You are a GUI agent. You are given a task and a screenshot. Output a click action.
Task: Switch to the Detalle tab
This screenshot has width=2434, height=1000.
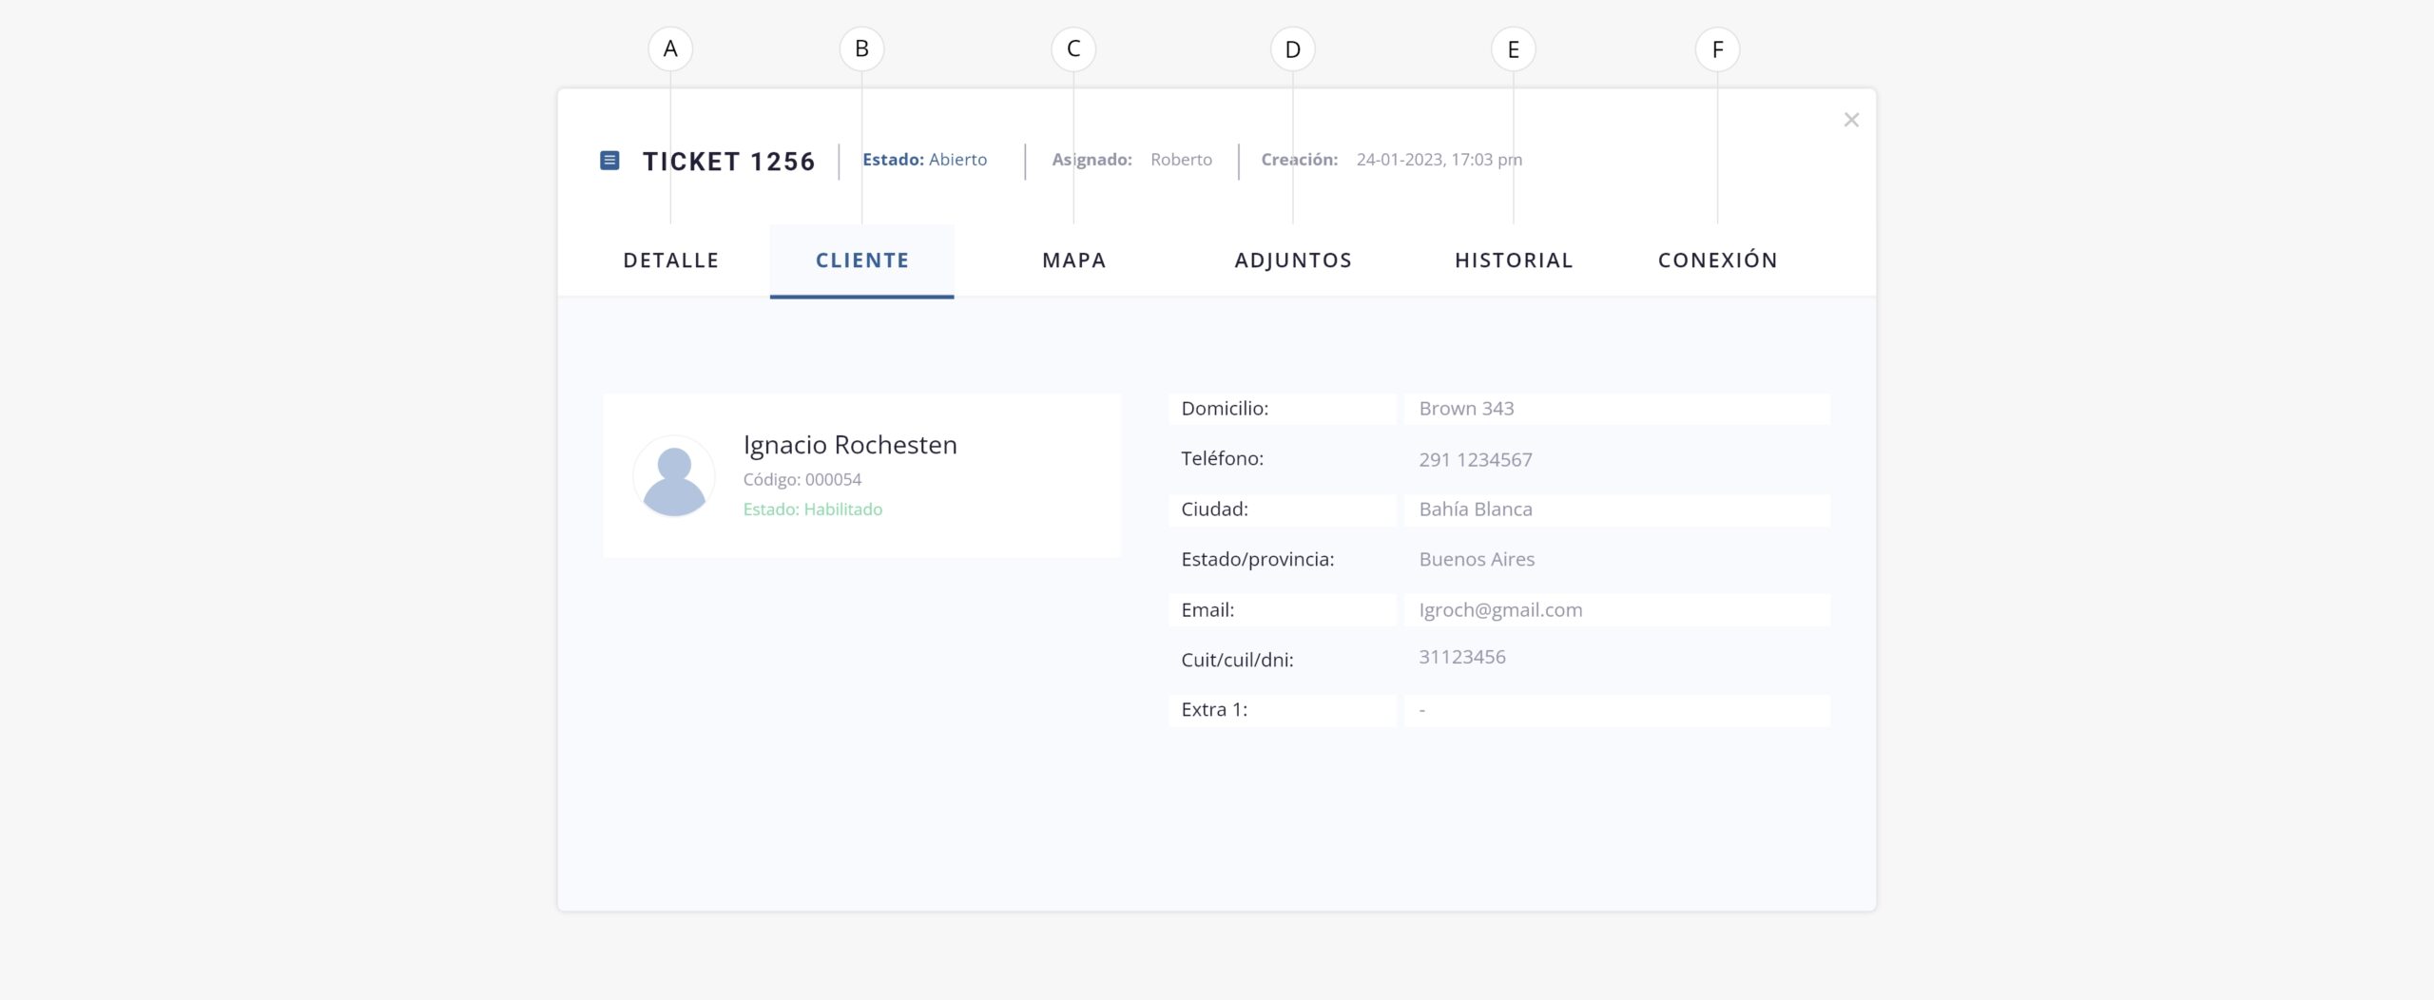(671, 260)
